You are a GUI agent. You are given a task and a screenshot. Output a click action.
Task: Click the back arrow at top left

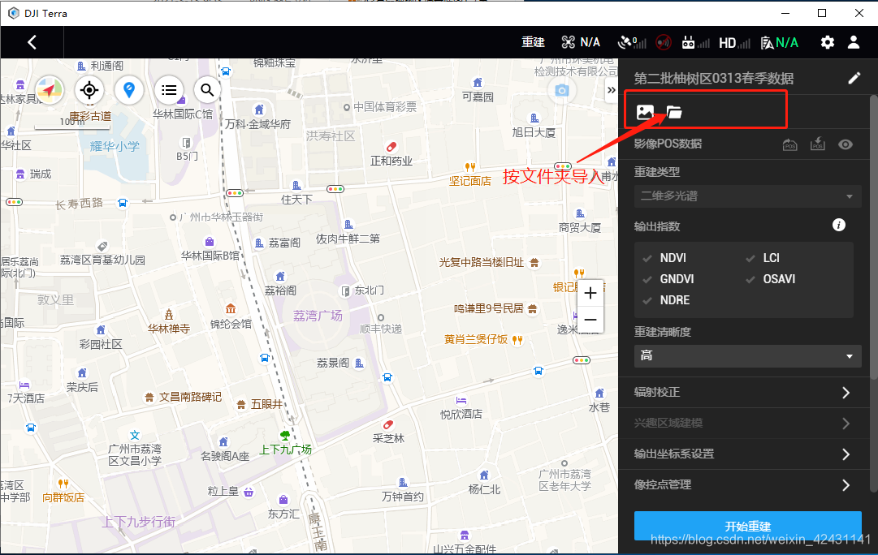pyautogui.click(x=32, y=42)
